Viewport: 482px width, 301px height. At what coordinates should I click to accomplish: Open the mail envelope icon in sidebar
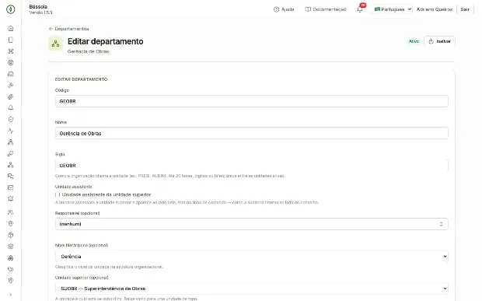(10, 187)
